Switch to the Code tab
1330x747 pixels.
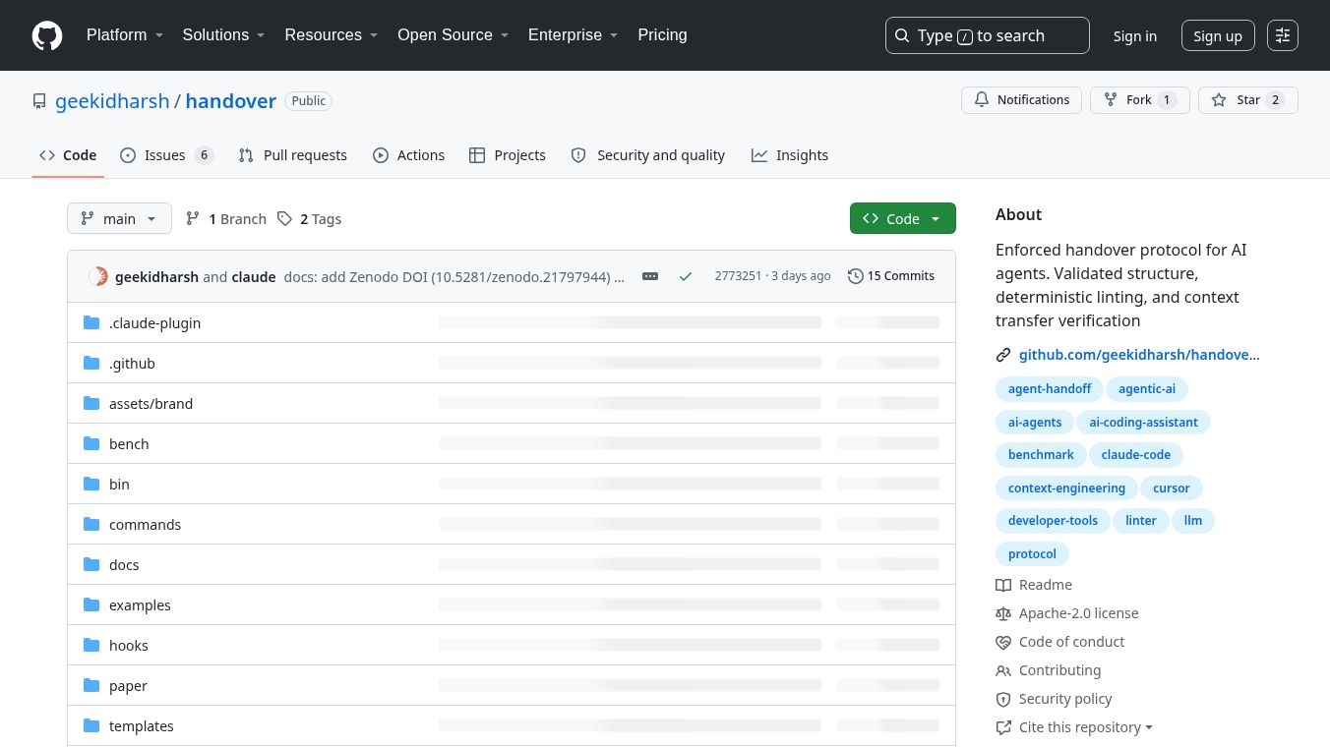68,155
